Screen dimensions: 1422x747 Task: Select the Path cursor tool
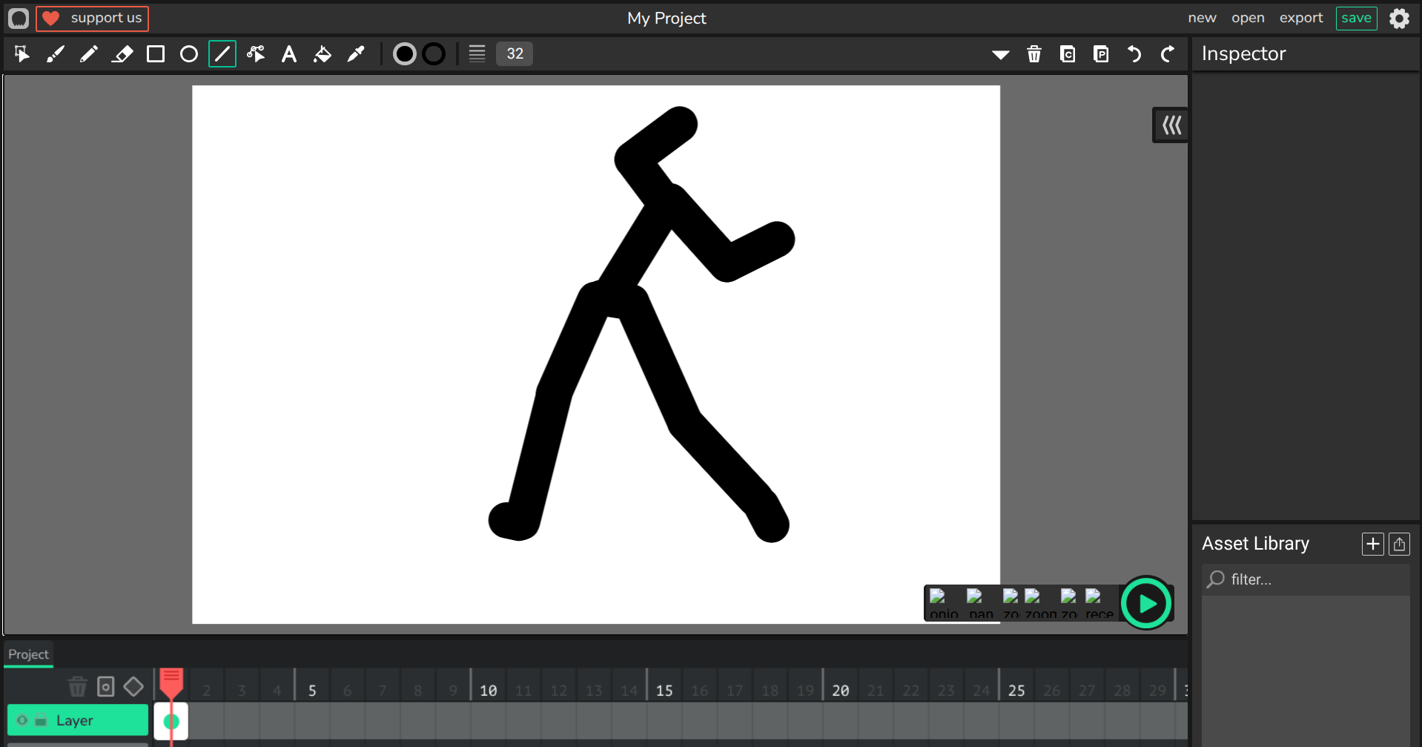click(x=256, y=54)
